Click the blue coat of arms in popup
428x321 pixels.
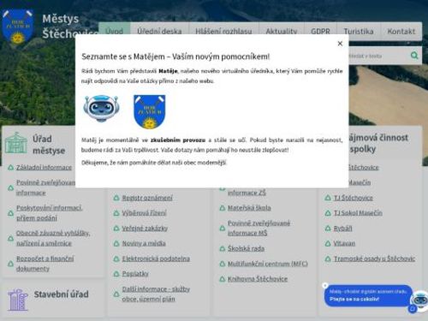point(150,112)
